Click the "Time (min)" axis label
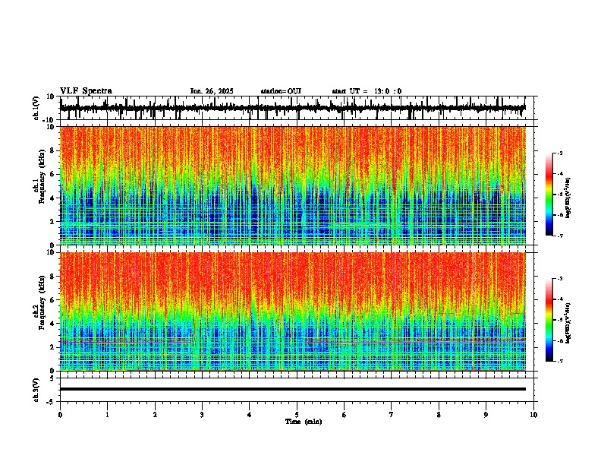 coord(304,422)
